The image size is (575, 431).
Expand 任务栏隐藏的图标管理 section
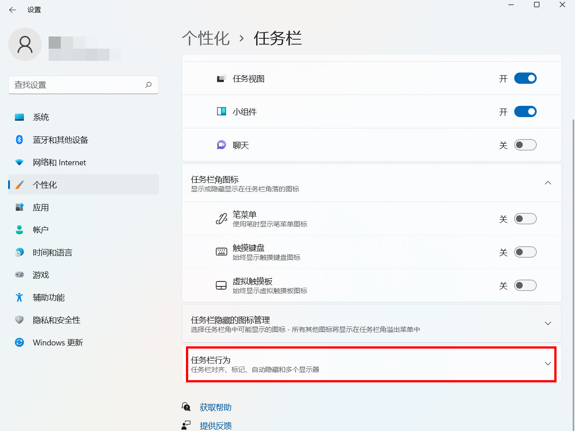548,323
